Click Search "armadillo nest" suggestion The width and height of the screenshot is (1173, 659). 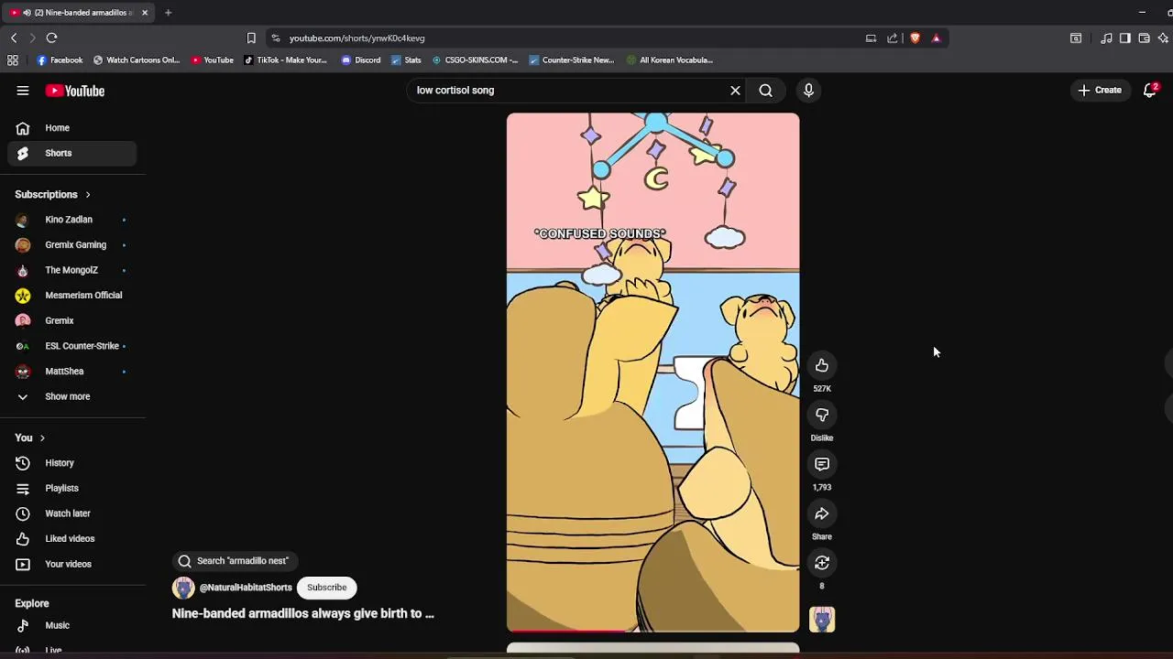[235, 561]
